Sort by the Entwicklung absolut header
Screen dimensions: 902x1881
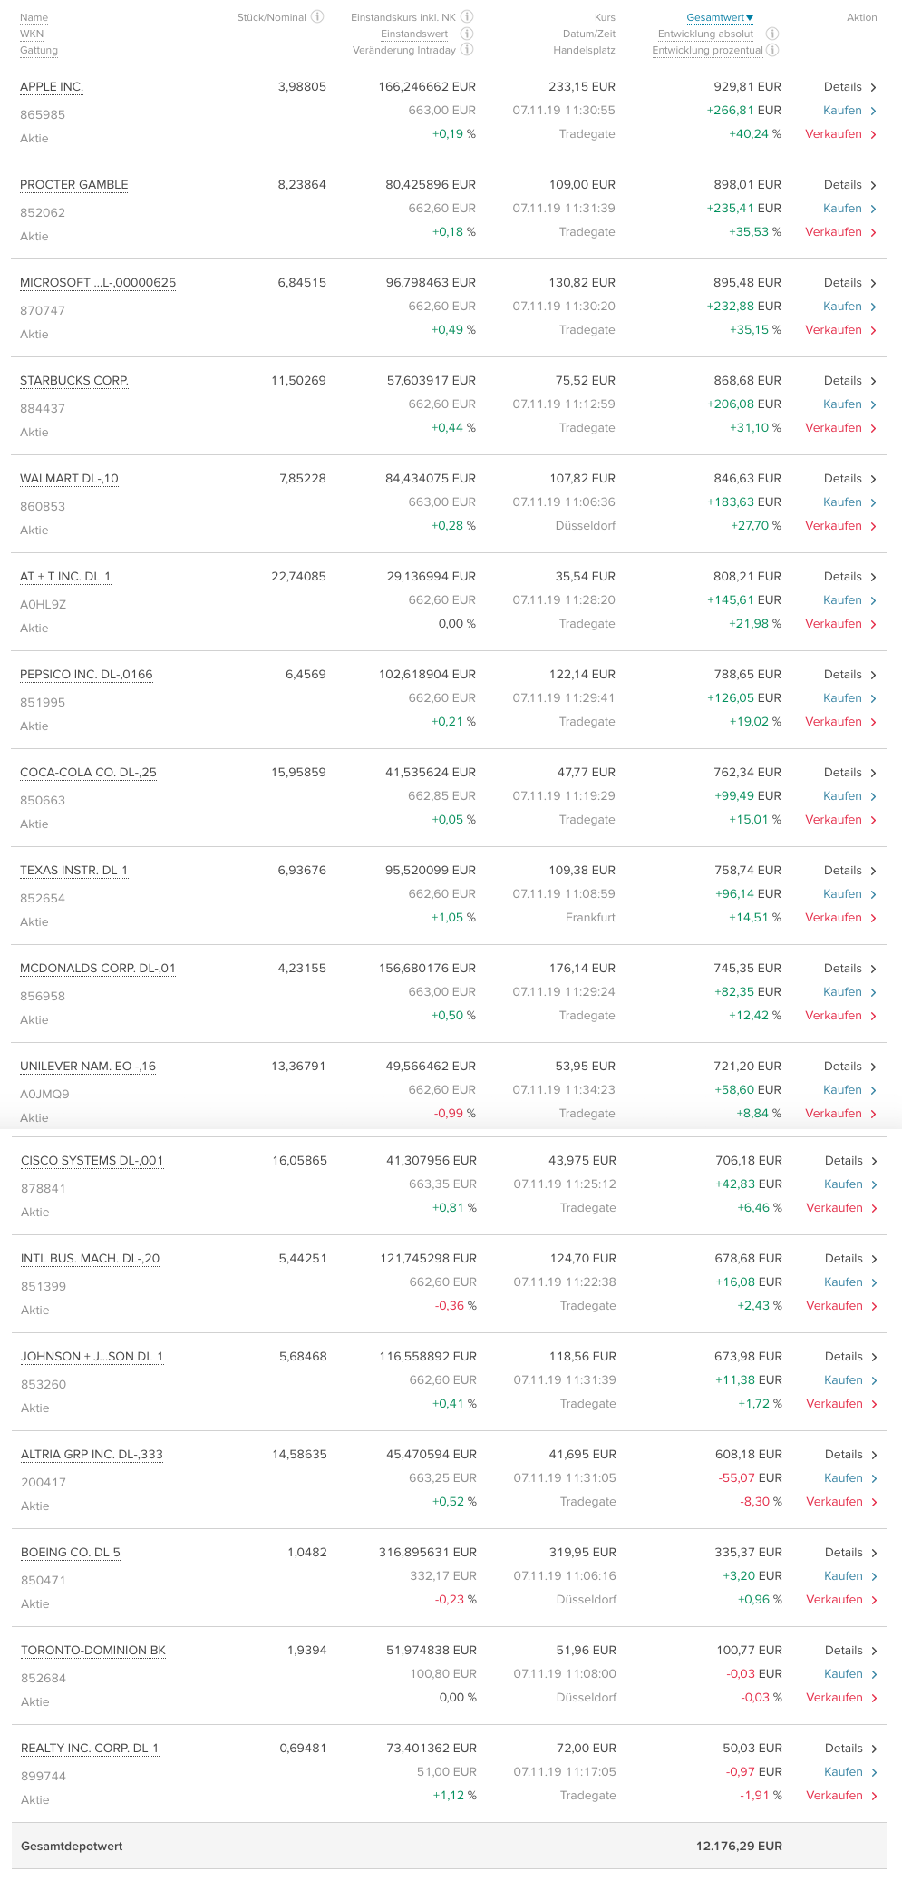(705, 34)
